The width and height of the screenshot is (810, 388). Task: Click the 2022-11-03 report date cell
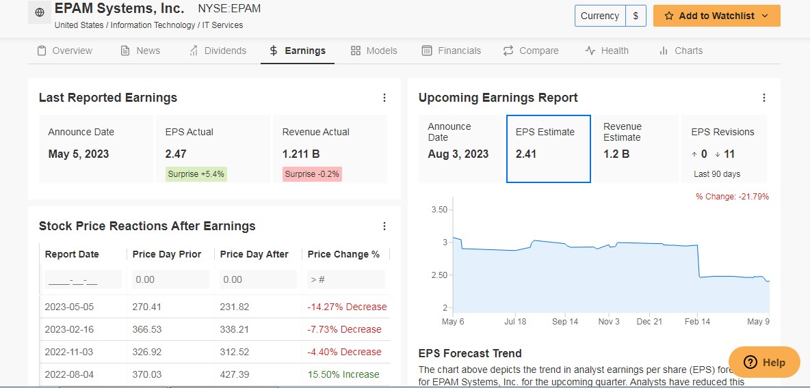70,352
